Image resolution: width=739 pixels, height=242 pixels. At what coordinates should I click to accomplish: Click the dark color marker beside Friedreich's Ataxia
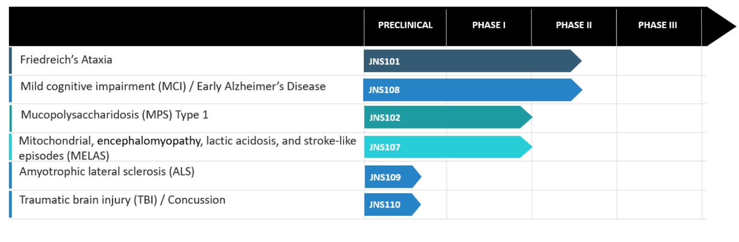[10, 61]
